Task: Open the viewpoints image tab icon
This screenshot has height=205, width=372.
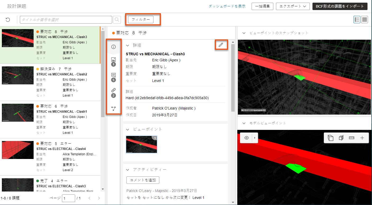Action: click(114, 62)
